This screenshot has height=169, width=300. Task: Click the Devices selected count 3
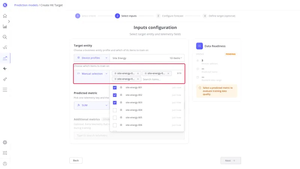point(202,60)
